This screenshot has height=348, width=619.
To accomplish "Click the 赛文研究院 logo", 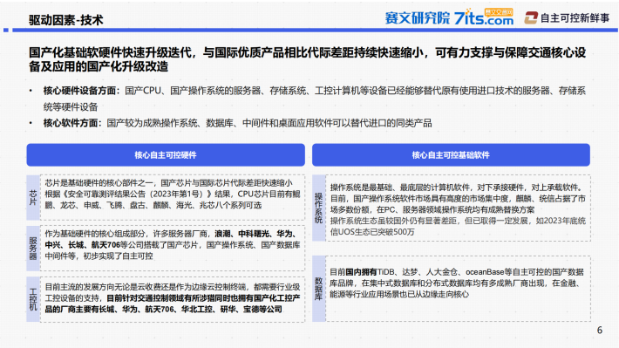I will [418, 17].
